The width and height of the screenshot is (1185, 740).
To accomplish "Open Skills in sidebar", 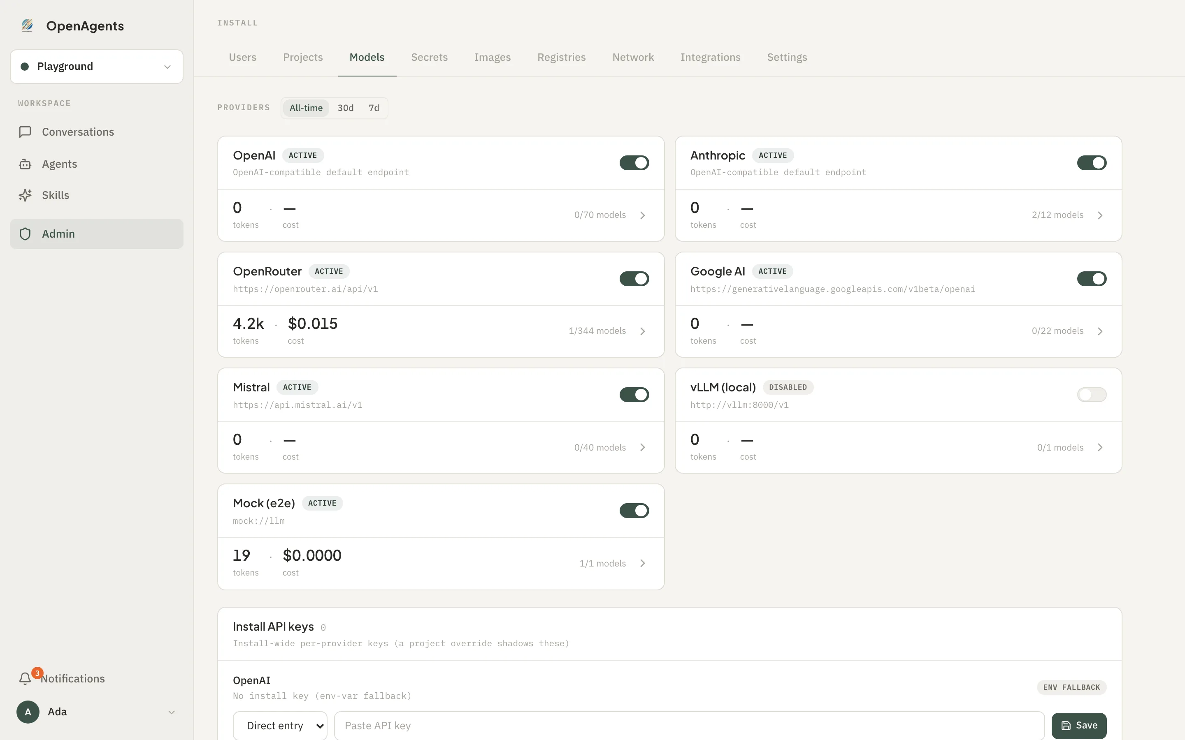I will click(x=96, y=195).
